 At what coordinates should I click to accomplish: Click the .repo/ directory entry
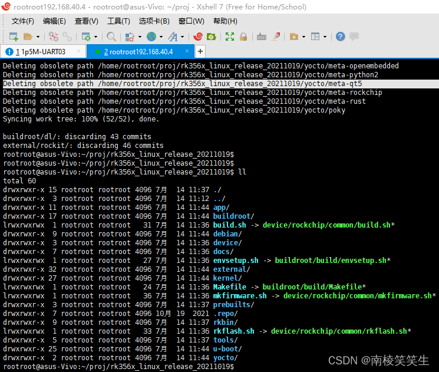coord(225,314)
